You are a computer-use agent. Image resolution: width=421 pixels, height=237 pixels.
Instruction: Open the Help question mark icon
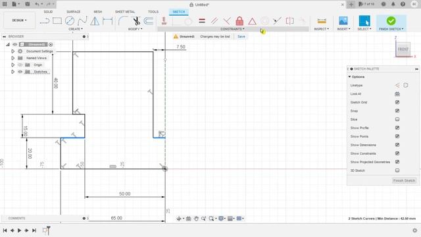[403, 4]
